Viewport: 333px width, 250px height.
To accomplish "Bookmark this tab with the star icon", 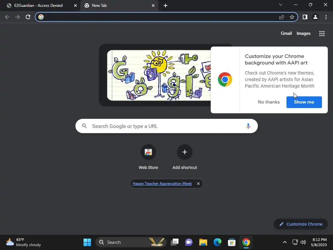I will coord(292,17).
